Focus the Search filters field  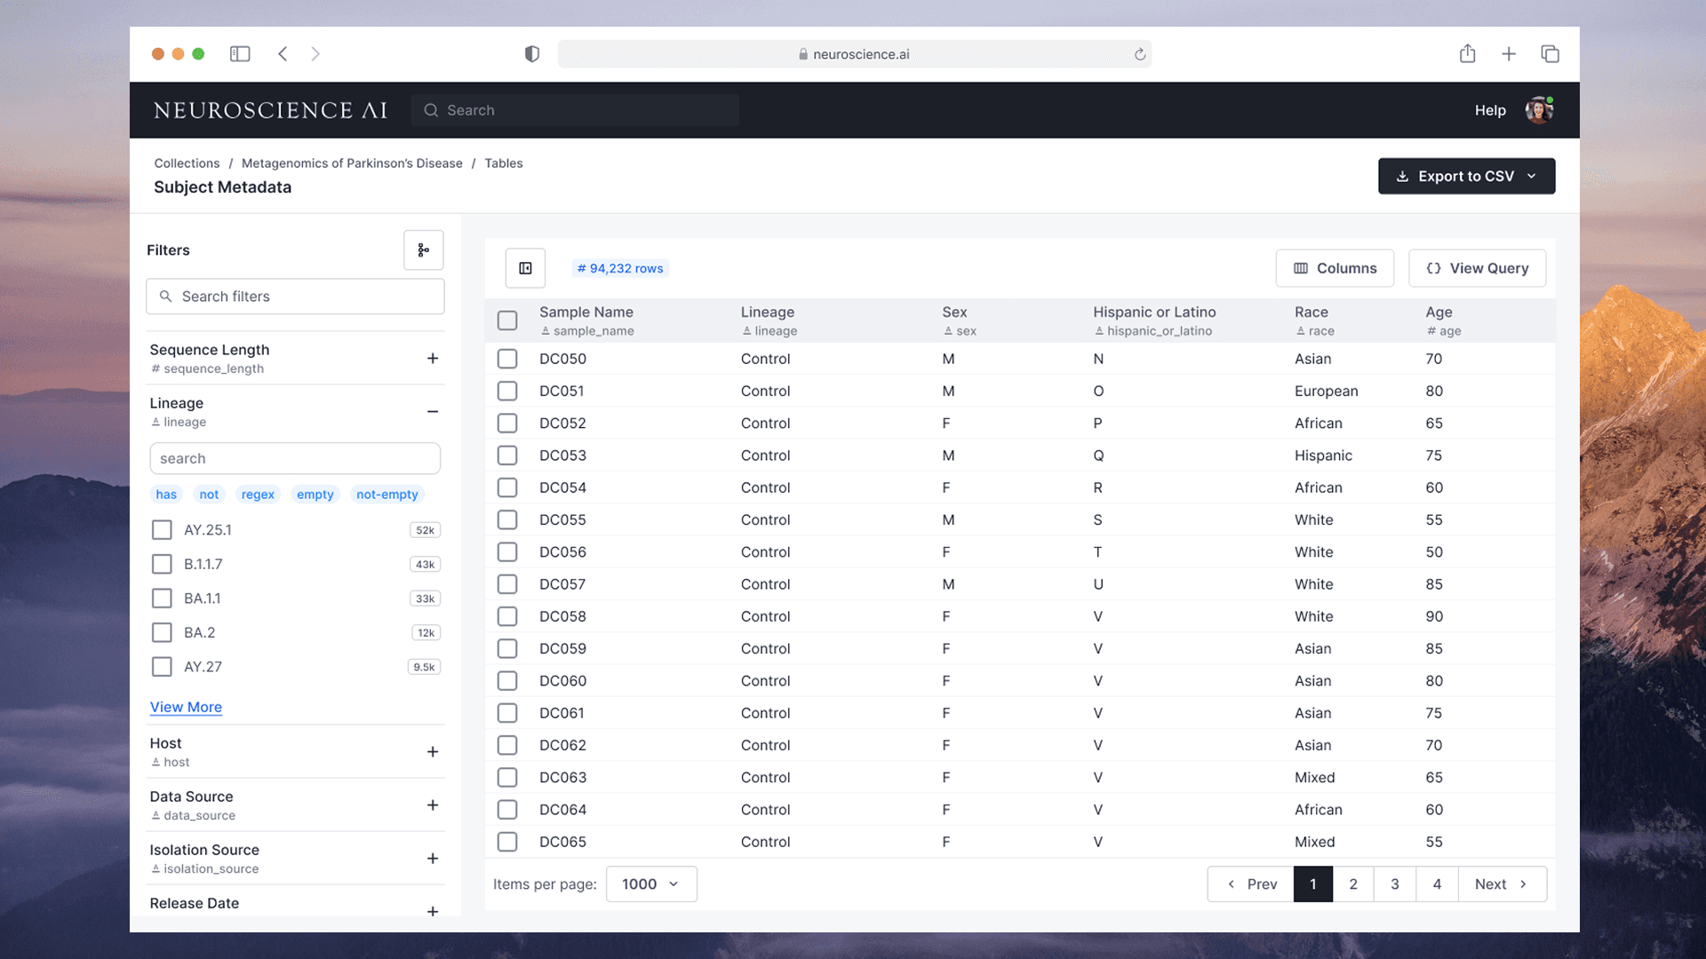(x=295, y=297)
